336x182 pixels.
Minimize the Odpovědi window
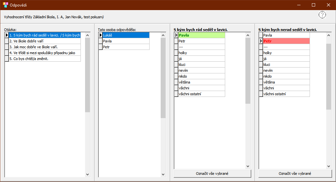point(299,5)
